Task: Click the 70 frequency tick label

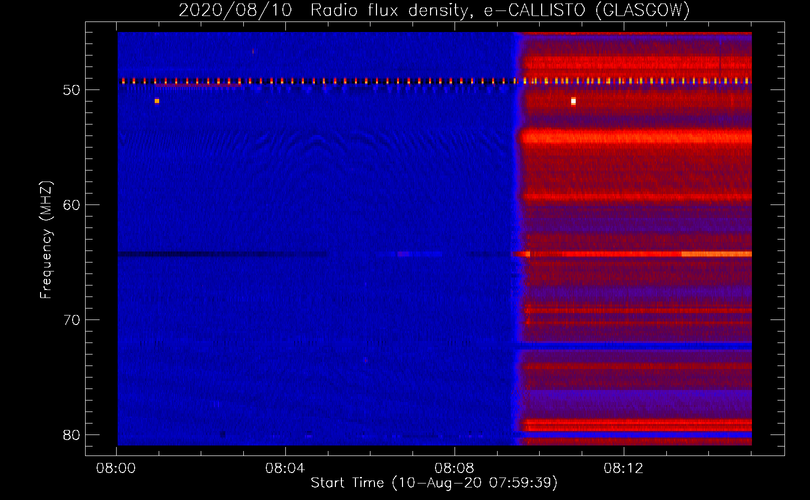Action: pos(72,320)
